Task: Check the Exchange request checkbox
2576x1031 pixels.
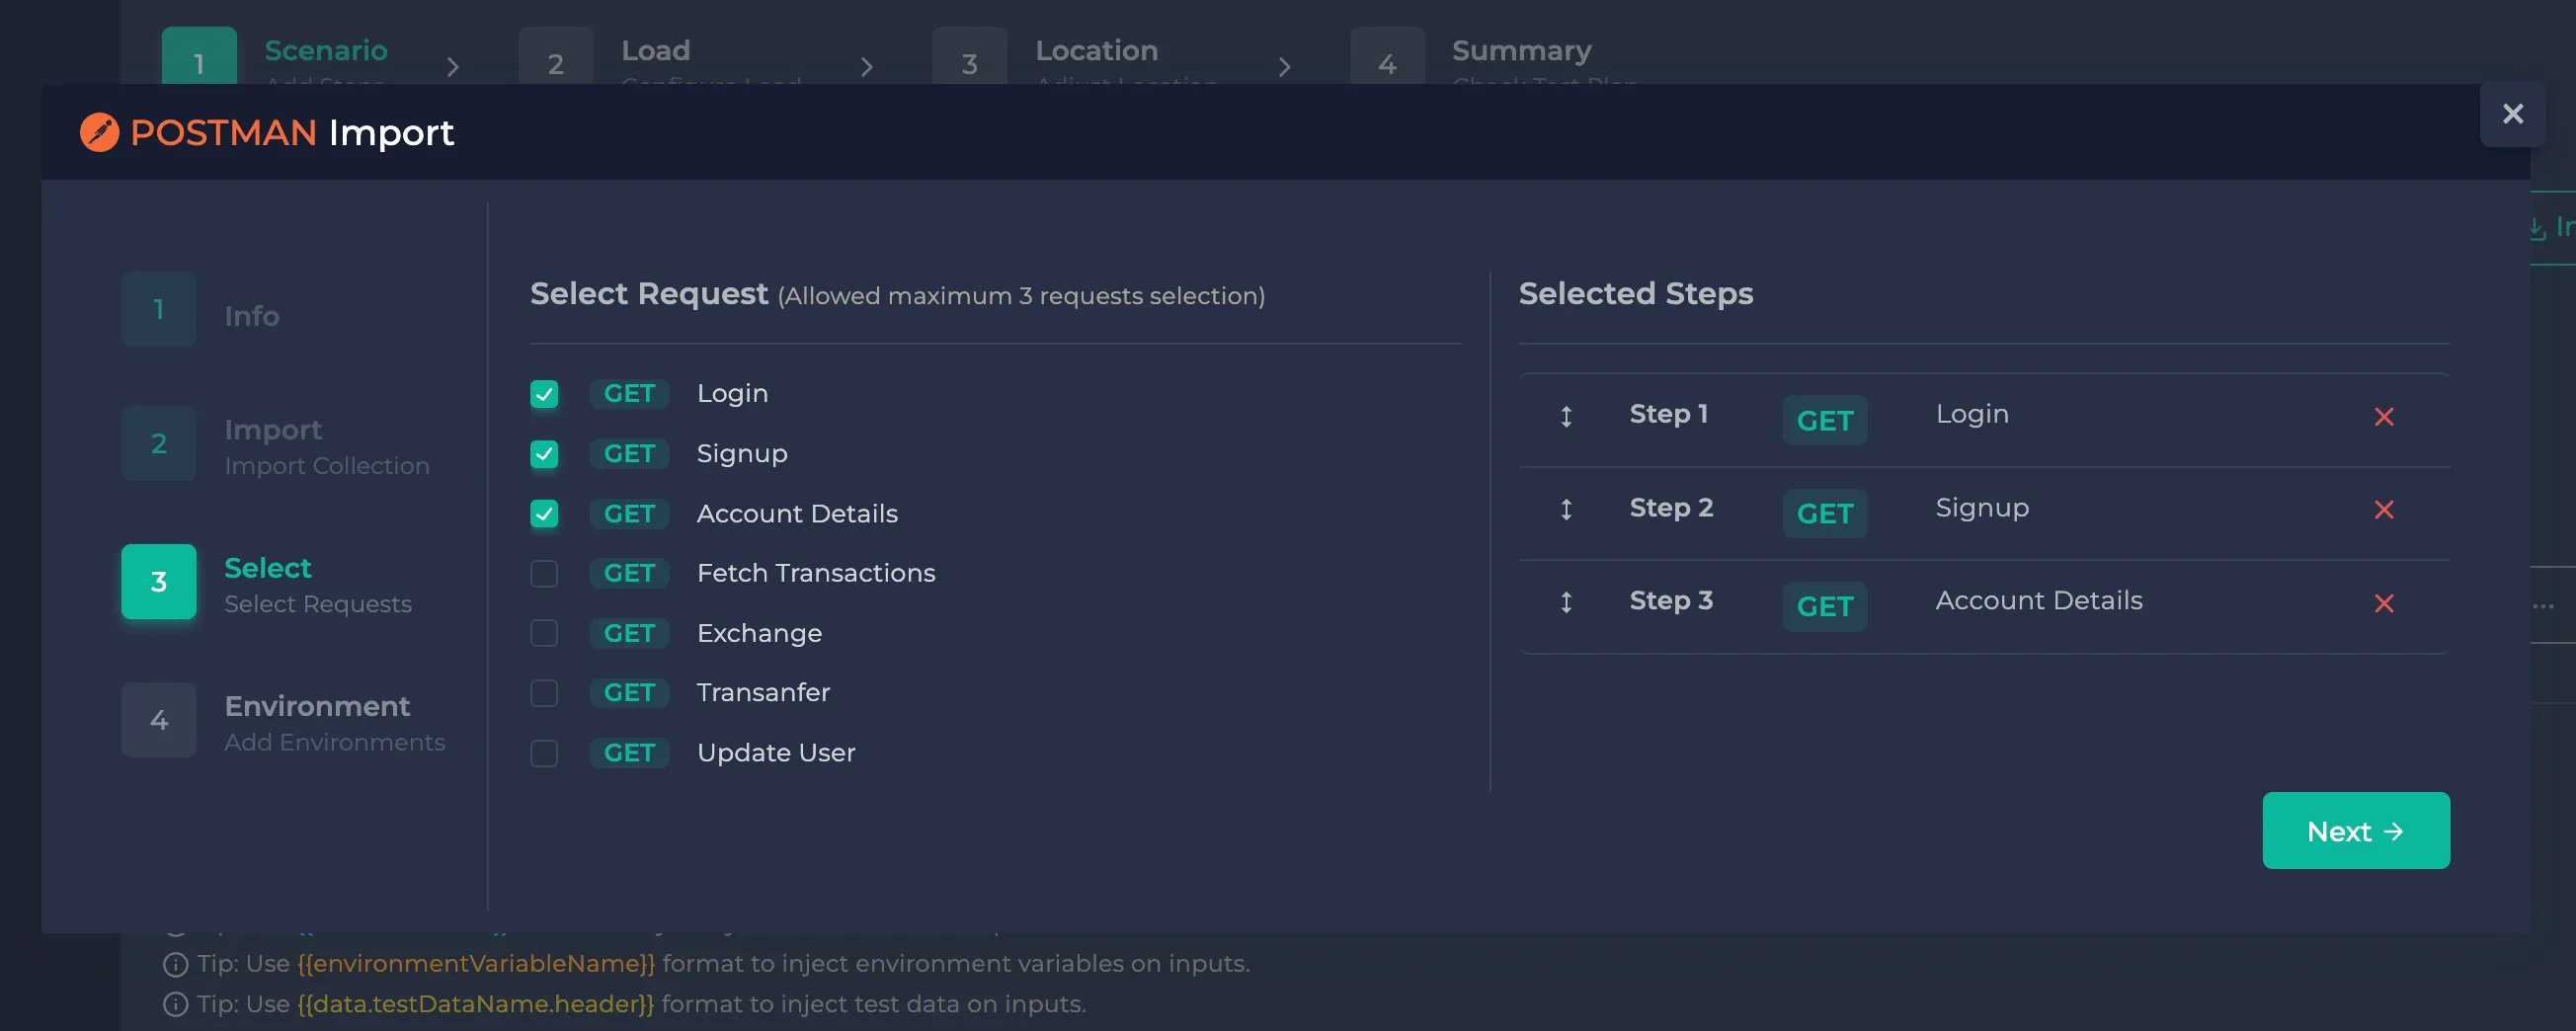Action: pos(544,633)
